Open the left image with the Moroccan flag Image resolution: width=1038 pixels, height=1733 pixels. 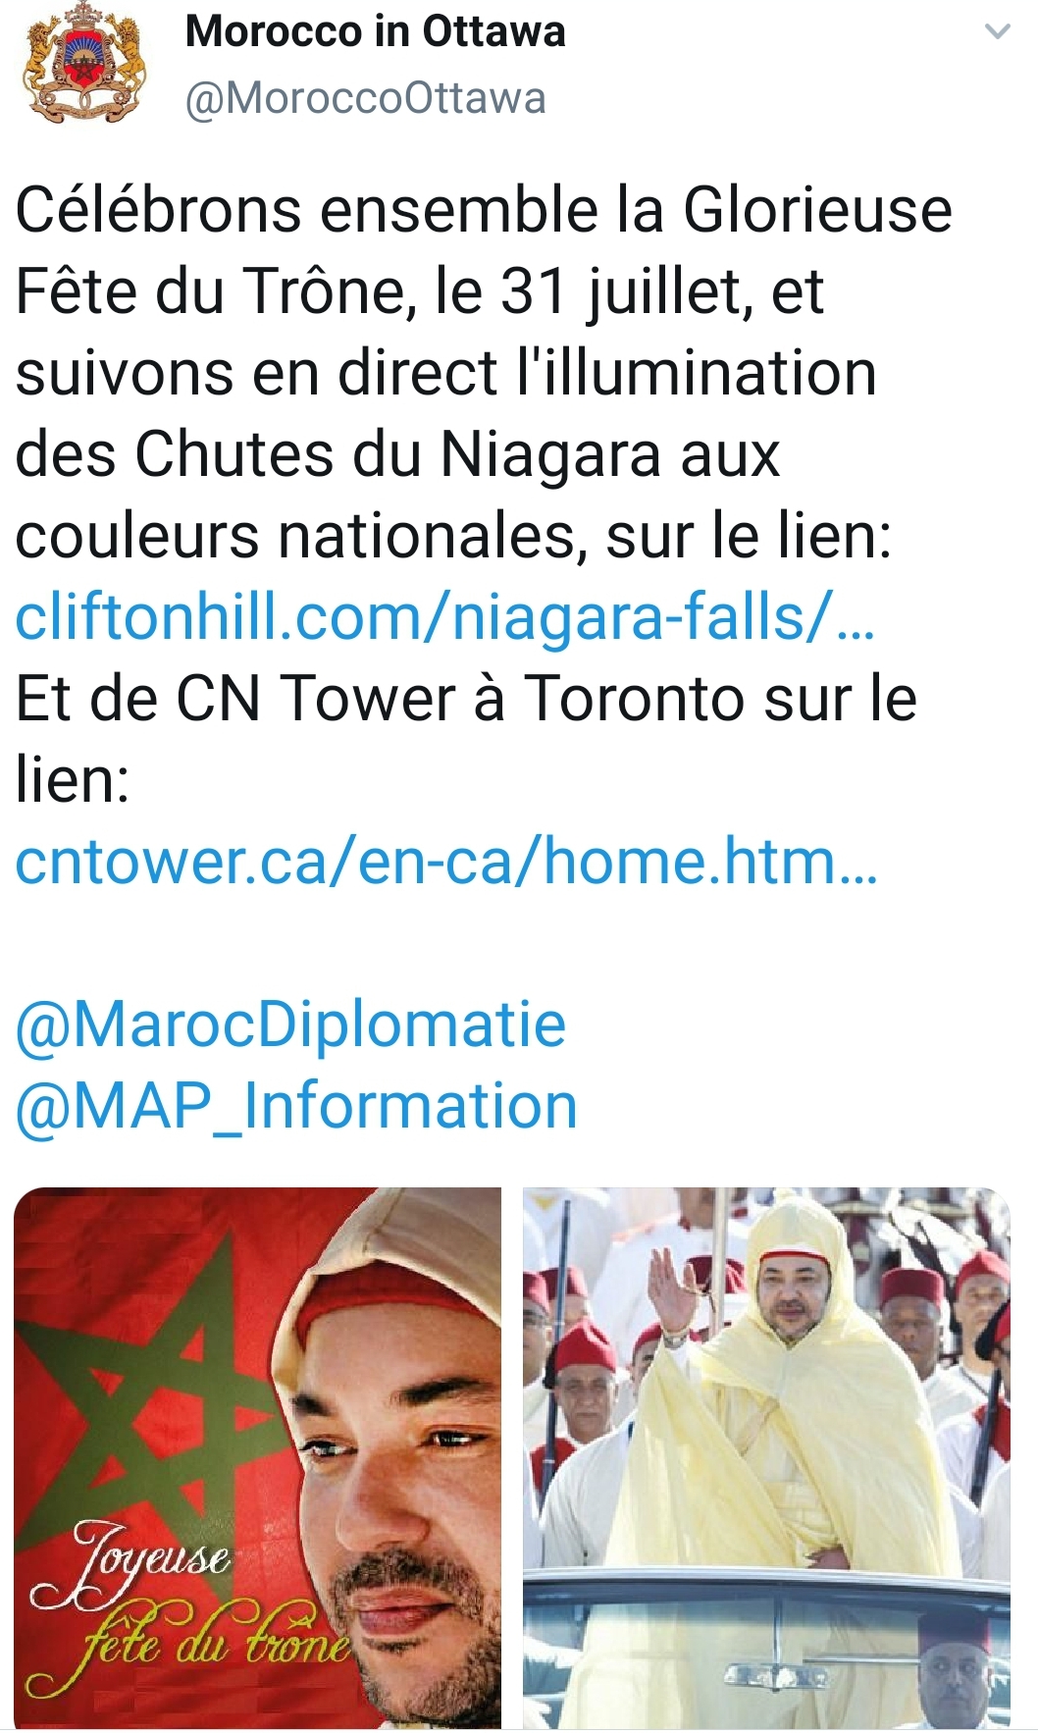[257, 1458]
